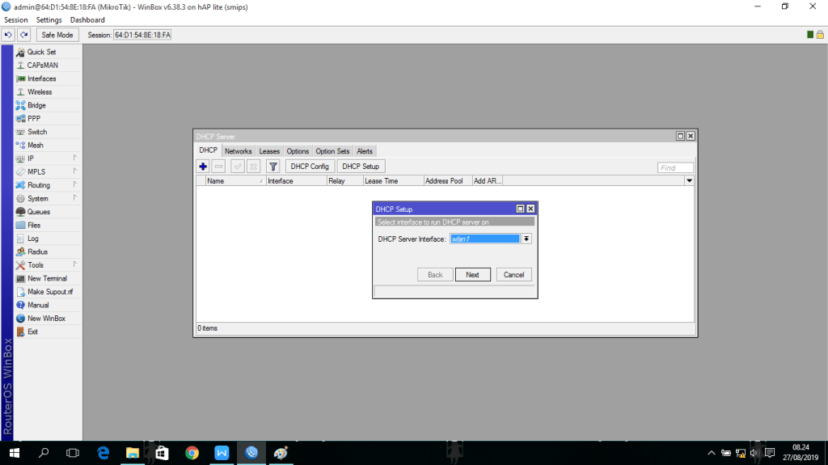Click the blue plus Add button in DHCP Server
The width and height of the screenshot is (828, 465).
(204, 167)
